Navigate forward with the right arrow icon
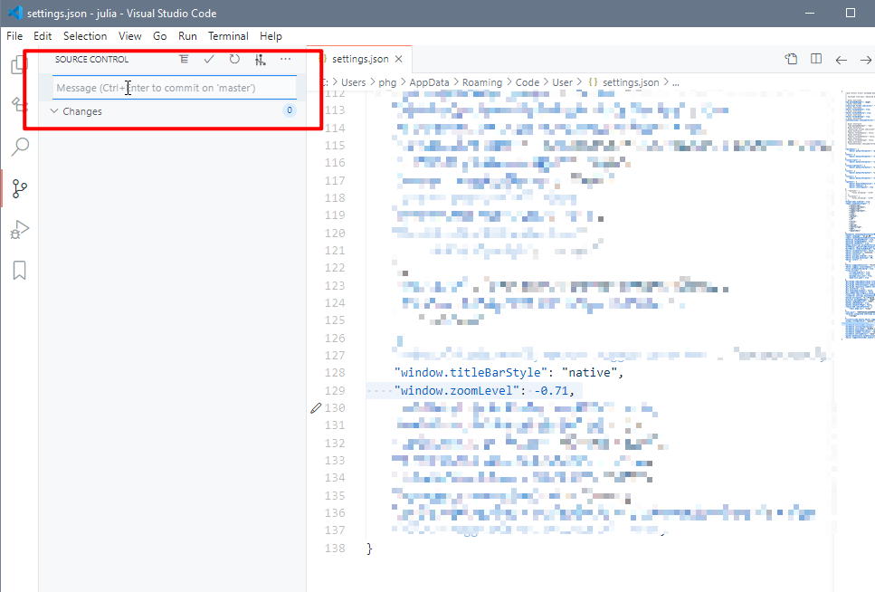This screenshot has height=592, width=875. [865, 58]
